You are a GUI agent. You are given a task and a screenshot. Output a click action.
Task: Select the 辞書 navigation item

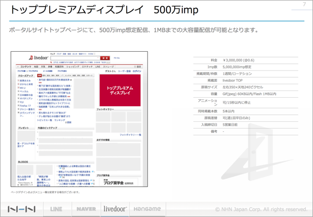pyautogui.click(x=50, y=66)
